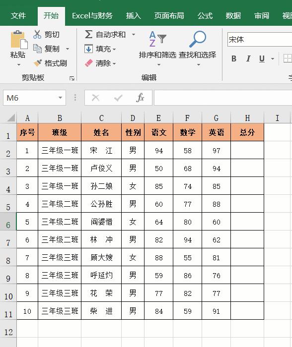Switch to the 公式 Formulas tab
Viewport: 292px width, 347px height.
(x=205, y=16)
